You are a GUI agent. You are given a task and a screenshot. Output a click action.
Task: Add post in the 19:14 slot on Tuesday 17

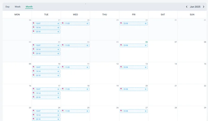click(58, 93)
